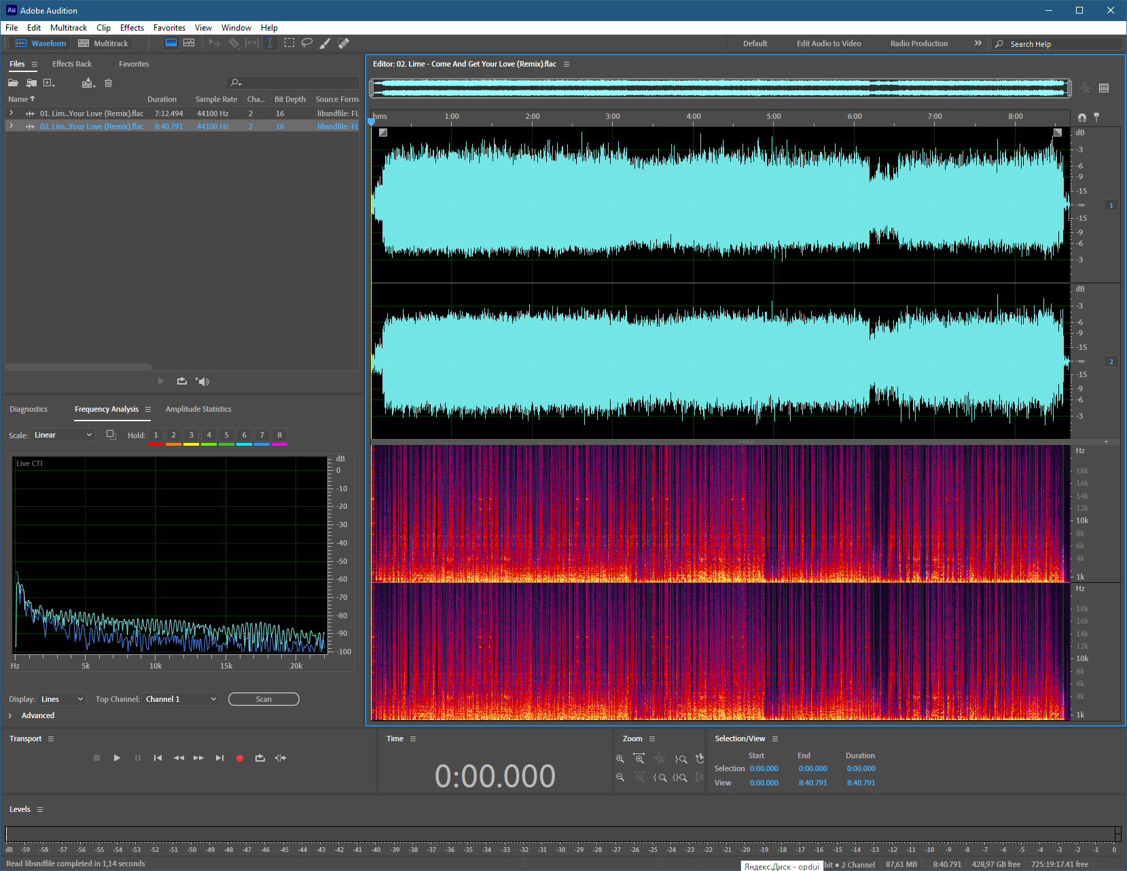Show the spectral frequency display
Screen dimensions: 1127x871
click(171, 43)
